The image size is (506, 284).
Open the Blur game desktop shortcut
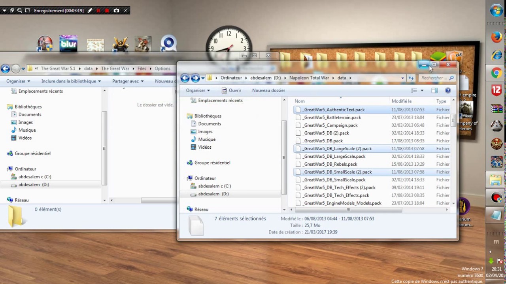(68, 43)
